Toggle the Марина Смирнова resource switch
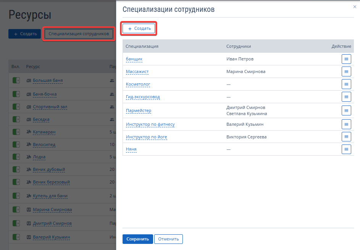 (16, 209)
